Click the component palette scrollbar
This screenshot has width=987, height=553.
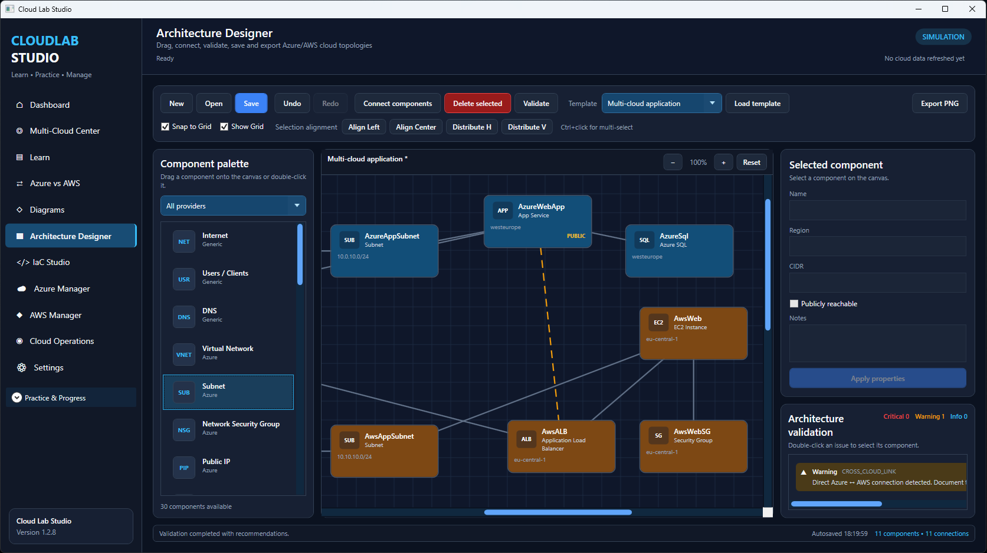click(x=300, y=254)
